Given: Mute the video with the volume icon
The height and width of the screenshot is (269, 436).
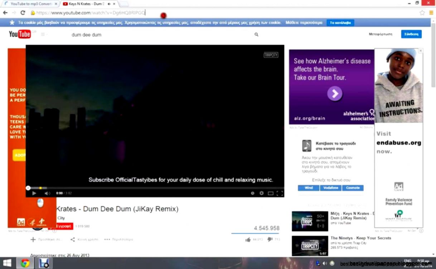Looking at the screenshot, I should pyautogui.click(x=47, y=193).
